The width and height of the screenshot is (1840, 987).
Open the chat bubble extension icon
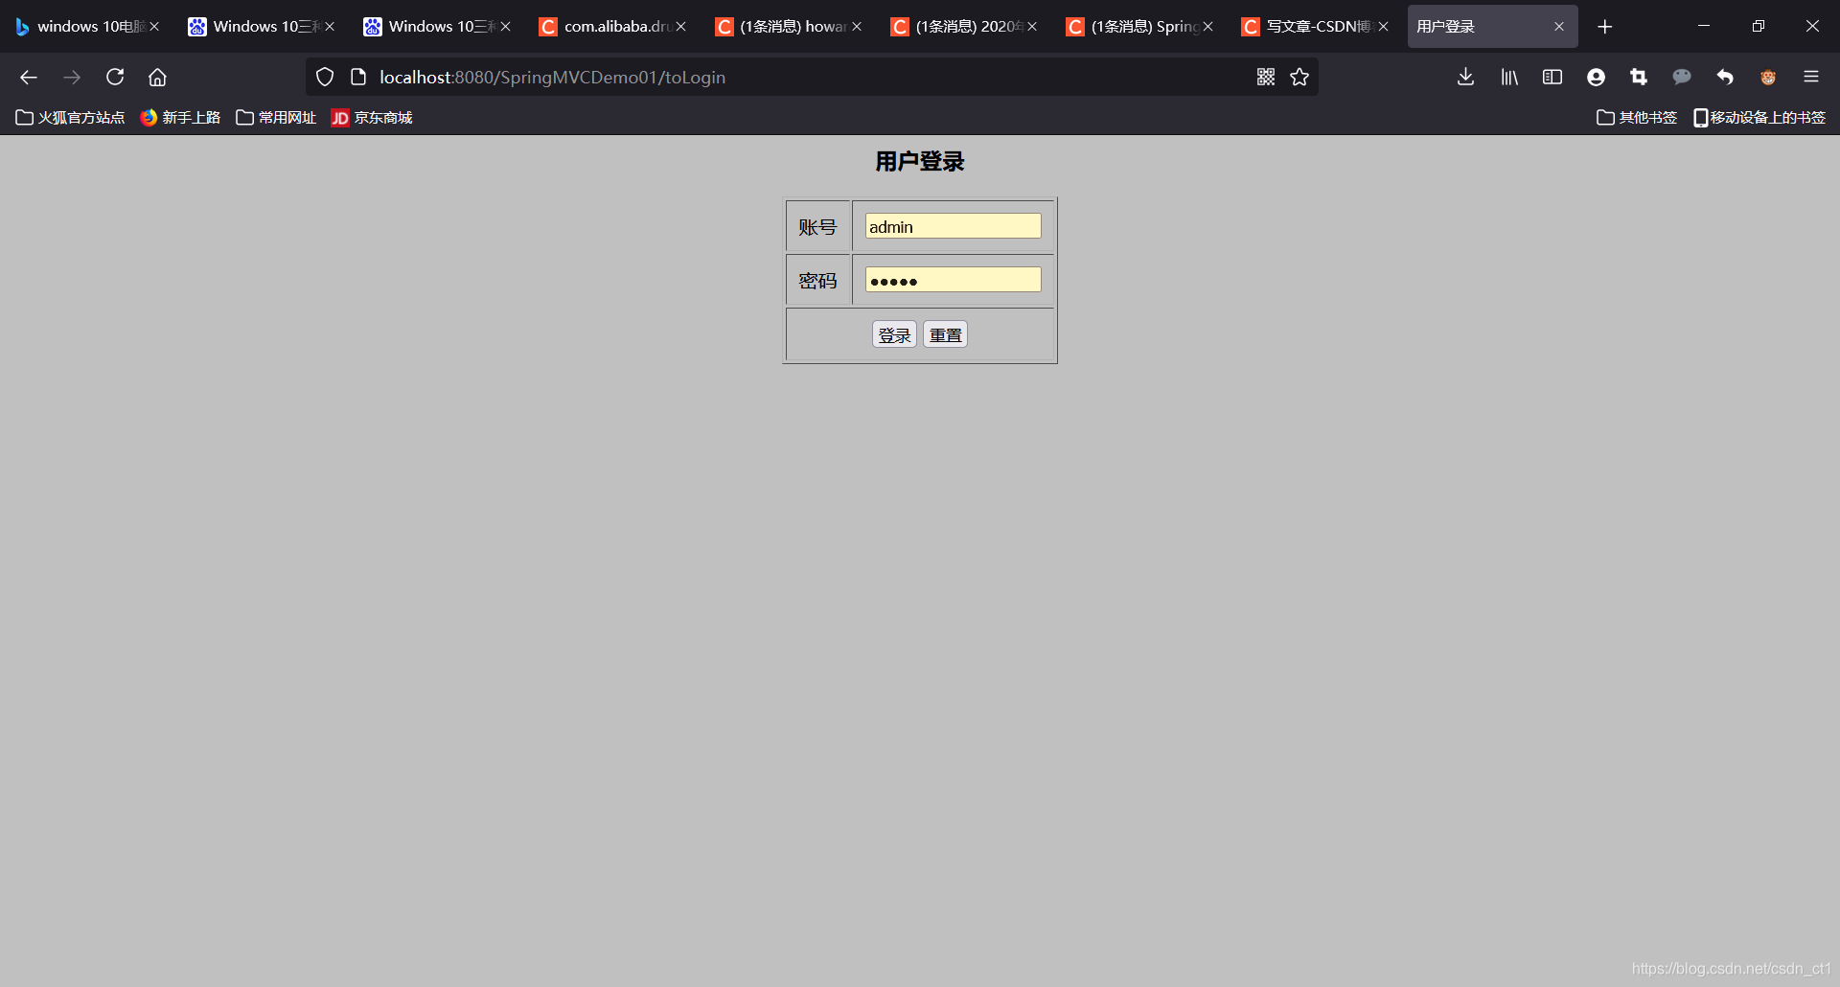[1682, 77]
